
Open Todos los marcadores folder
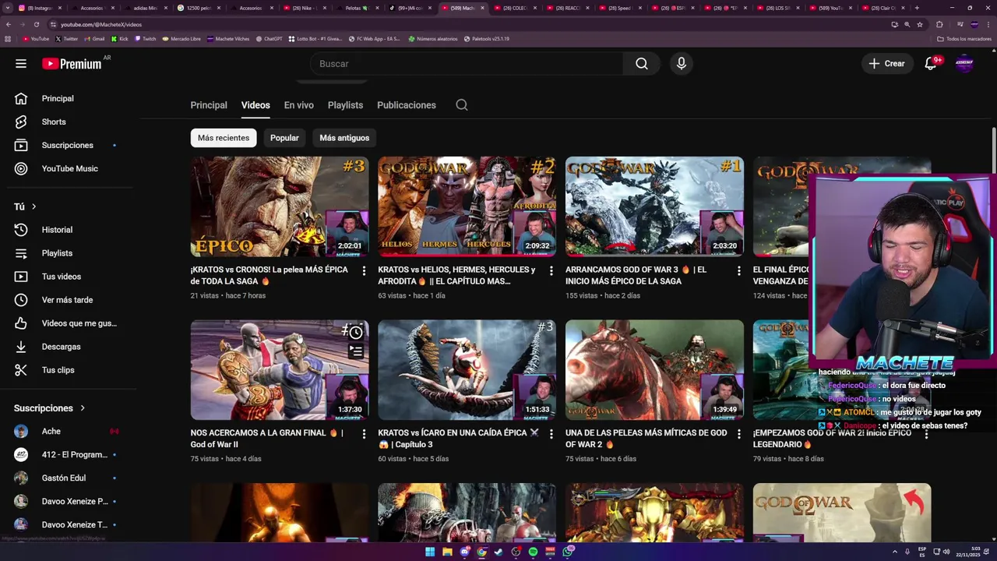[x=964, y=38]
